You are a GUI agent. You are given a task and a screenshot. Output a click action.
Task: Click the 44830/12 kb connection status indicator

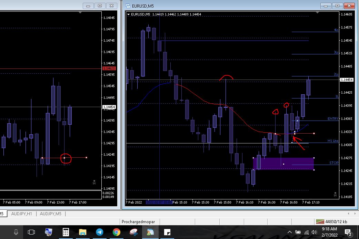click(332, 222)
